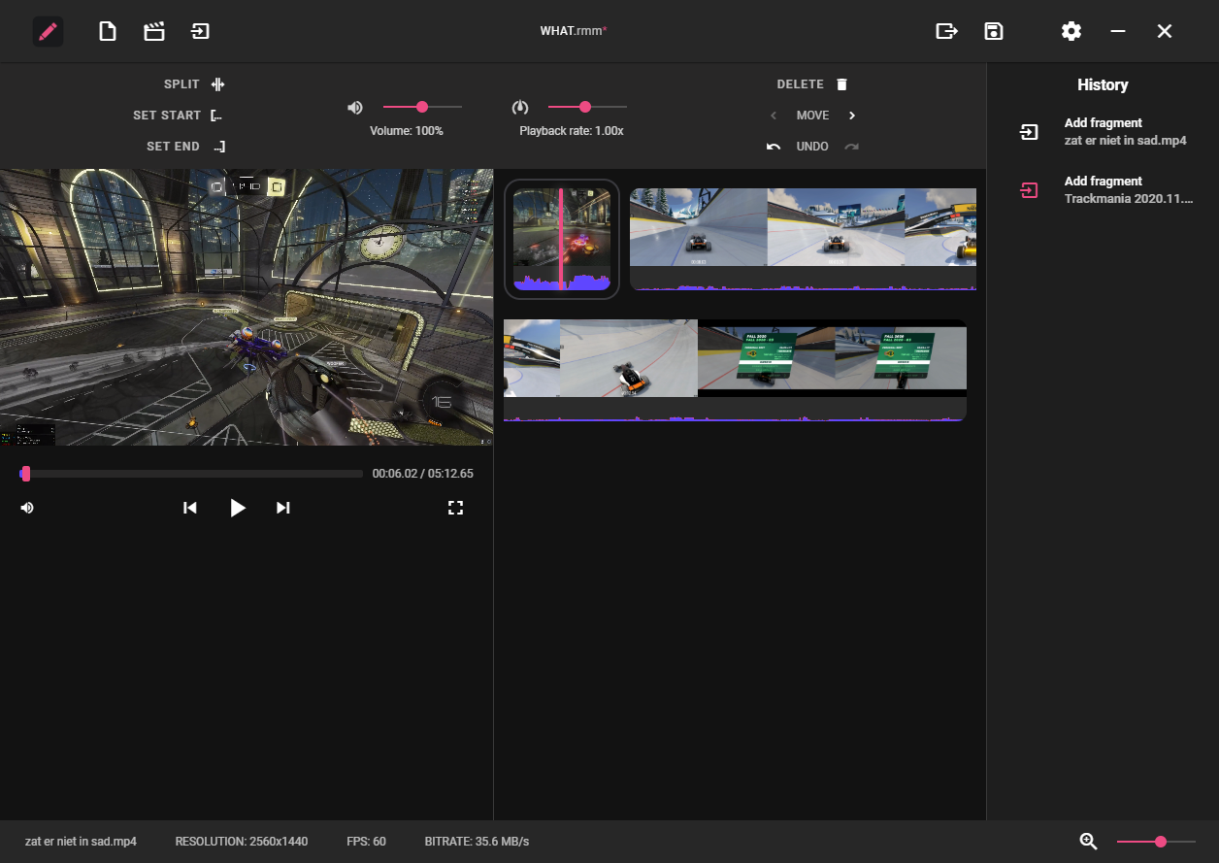Click status bar file name 'zat er niet in sad.mp4'
Viewport: 1219px width, 863px height.
[81, 842]
